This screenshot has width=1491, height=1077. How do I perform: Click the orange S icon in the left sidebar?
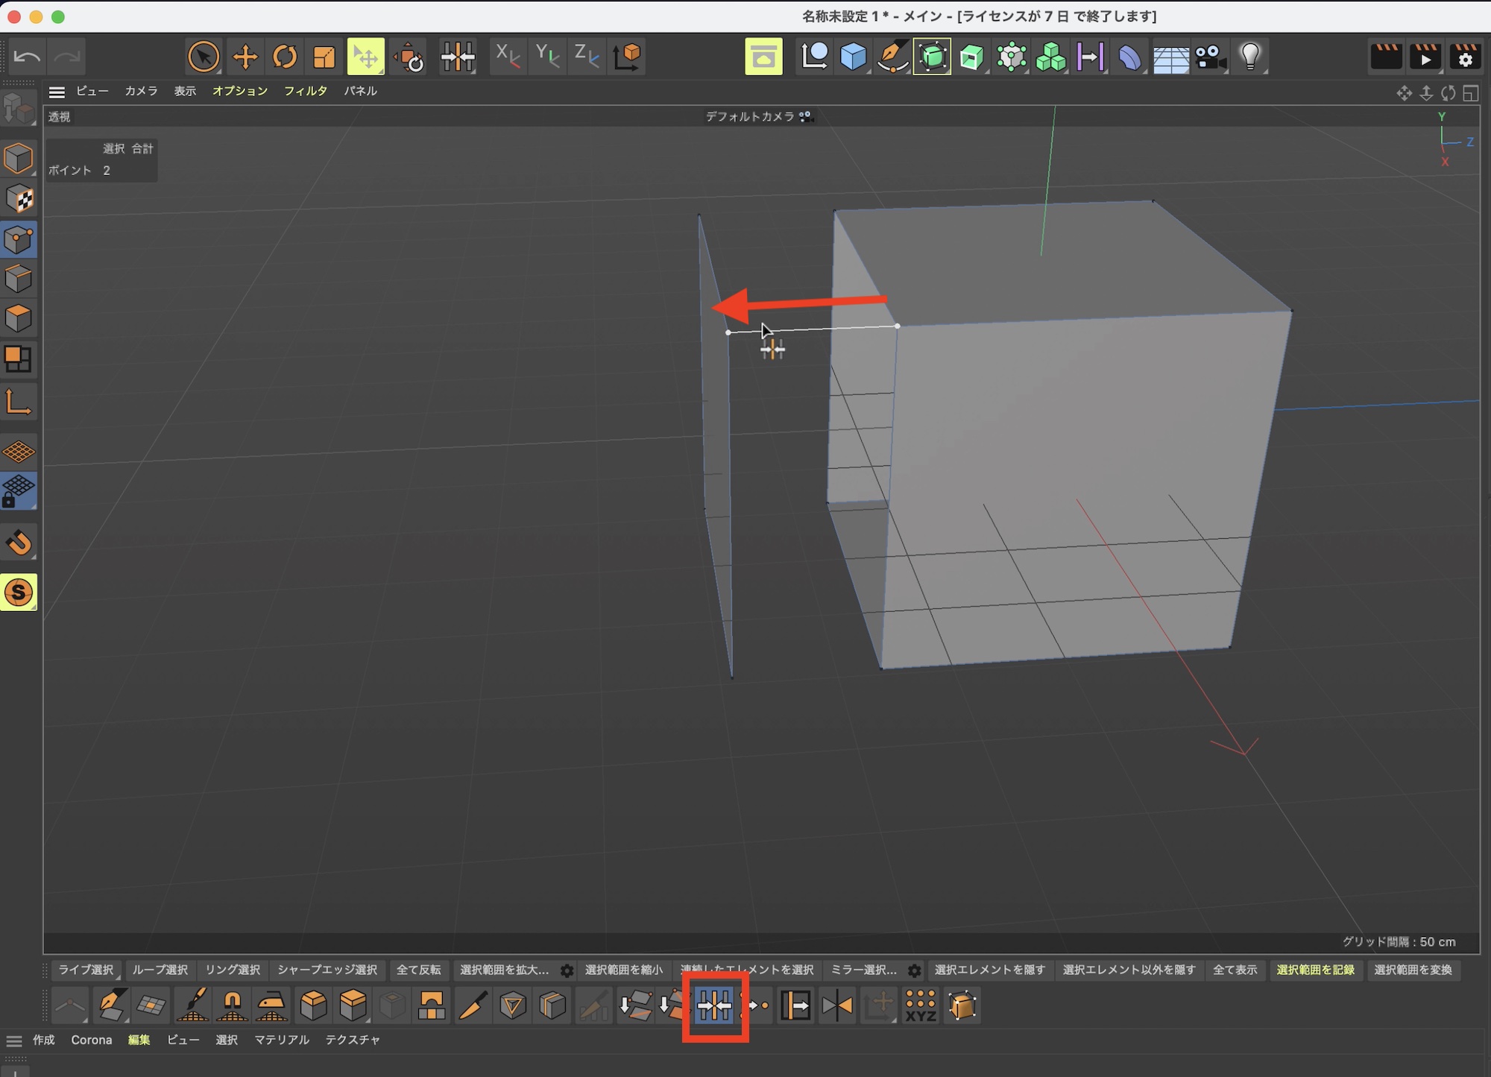(19, 593)
